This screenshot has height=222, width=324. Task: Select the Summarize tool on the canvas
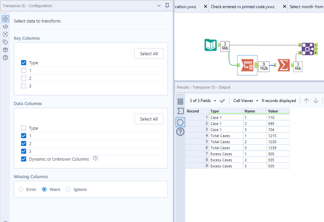283,65
